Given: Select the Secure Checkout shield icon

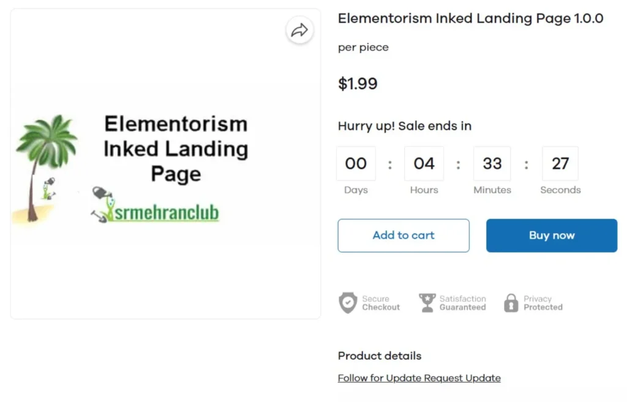Looking at the screenshot, I should tap(348, 302).
